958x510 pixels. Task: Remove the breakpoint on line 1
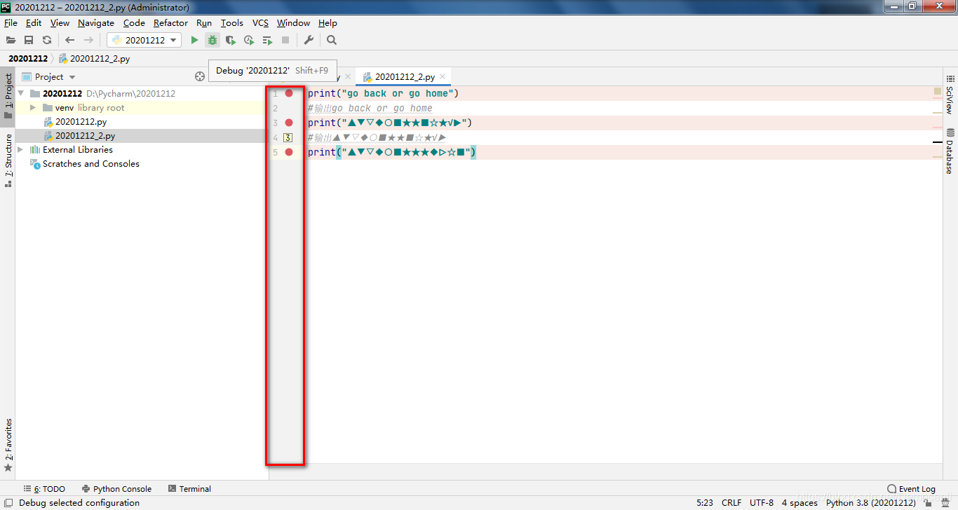click(x=289, y=93)
